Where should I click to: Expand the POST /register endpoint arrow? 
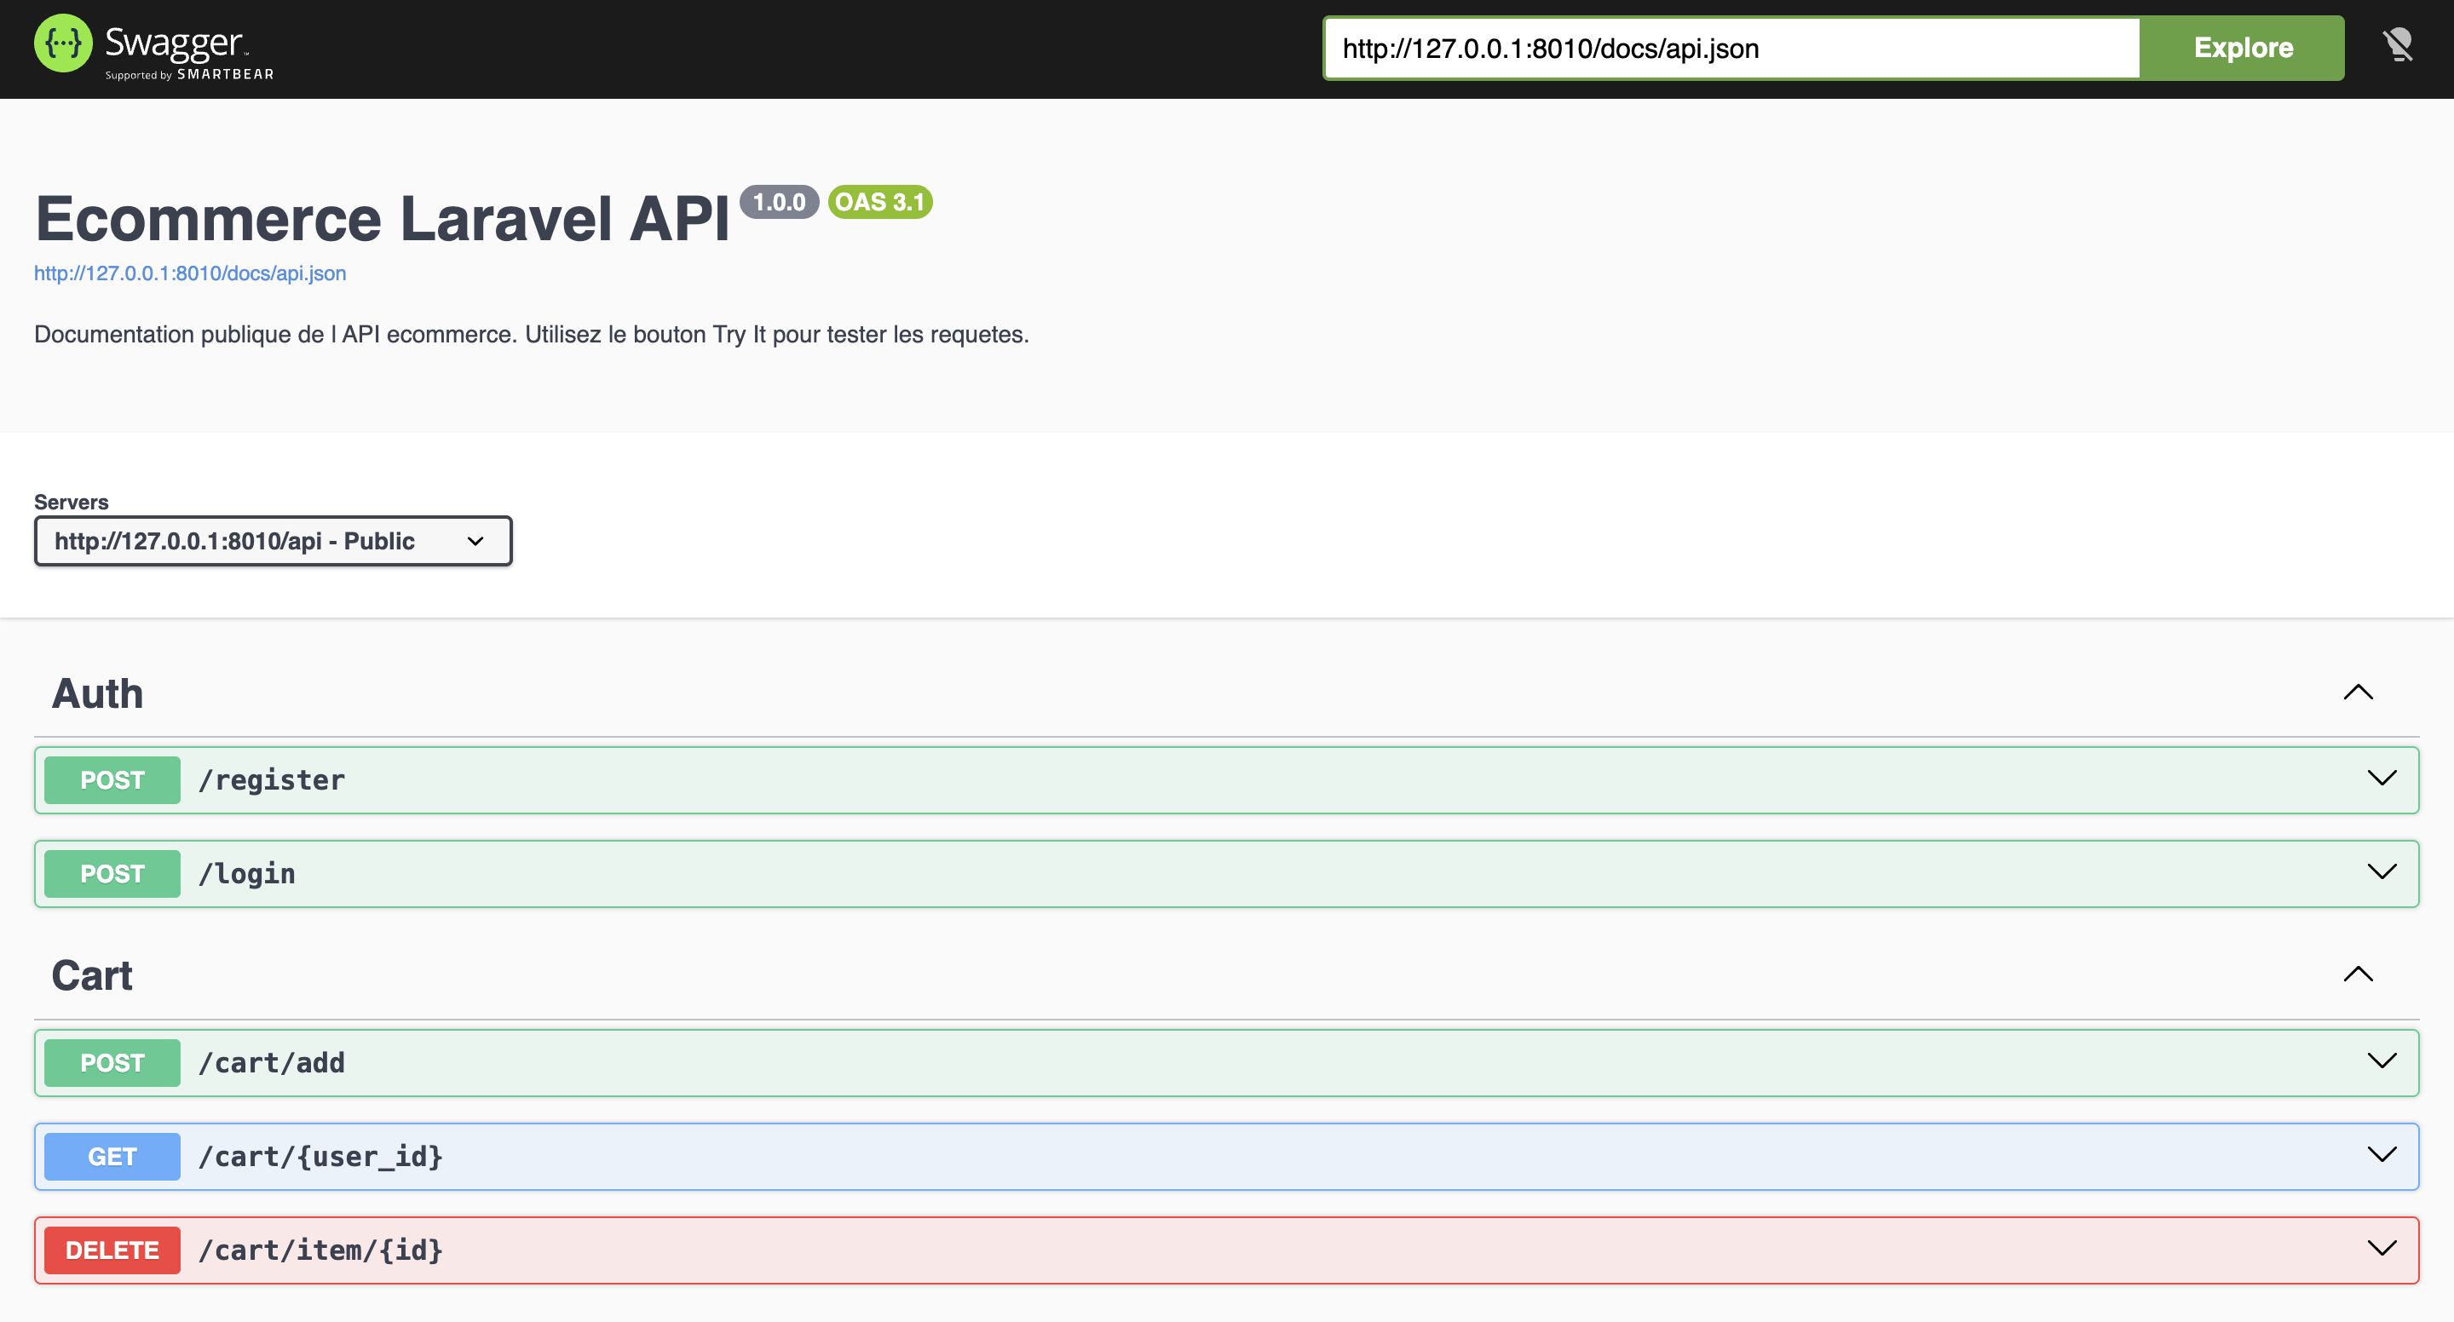click(x=2382, y=779)
